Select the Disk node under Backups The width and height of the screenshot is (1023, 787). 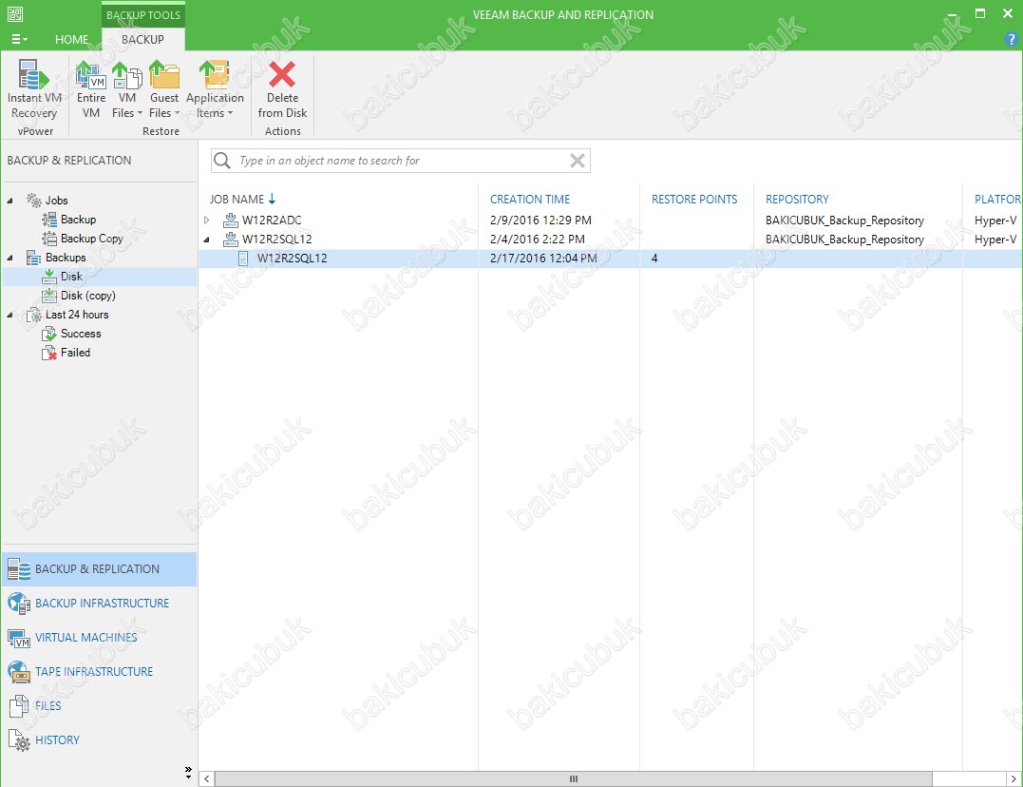pos(72,277)
